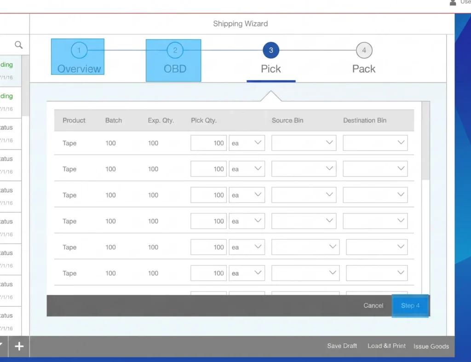Open Source Bin dropdown in fourth Tape row
The width and height of the screenshot is (471, 362).
coord(304,221)
